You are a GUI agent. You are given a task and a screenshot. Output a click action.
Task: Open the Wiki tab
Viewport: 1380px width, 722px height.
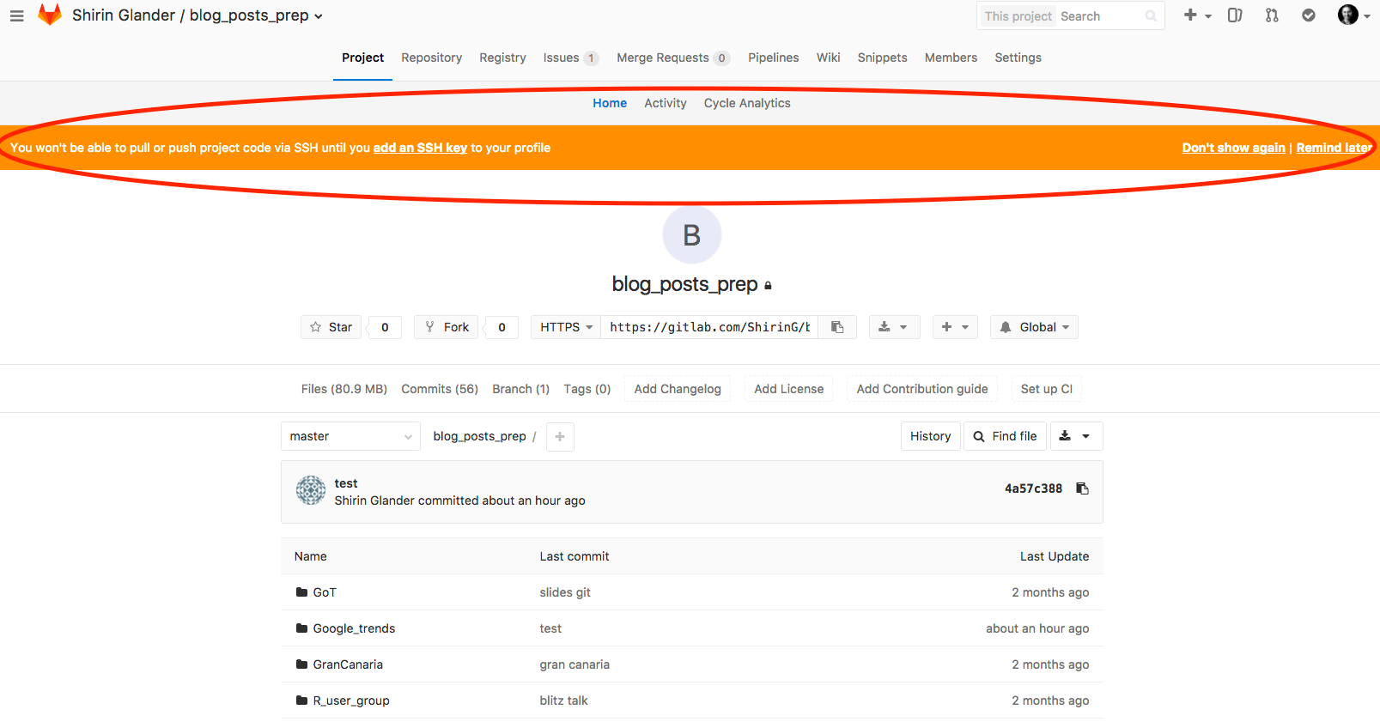click(828, 58)
